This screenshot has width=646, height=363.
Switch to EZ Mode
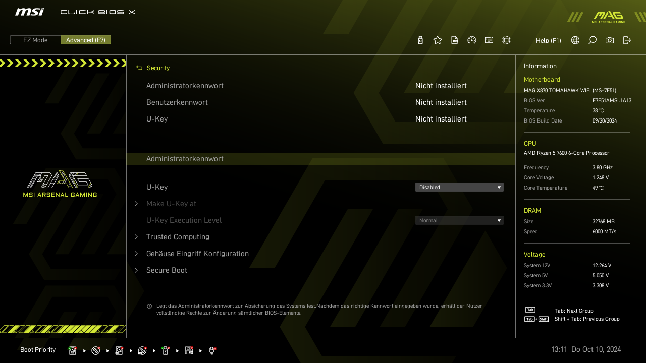coord(35,40)
